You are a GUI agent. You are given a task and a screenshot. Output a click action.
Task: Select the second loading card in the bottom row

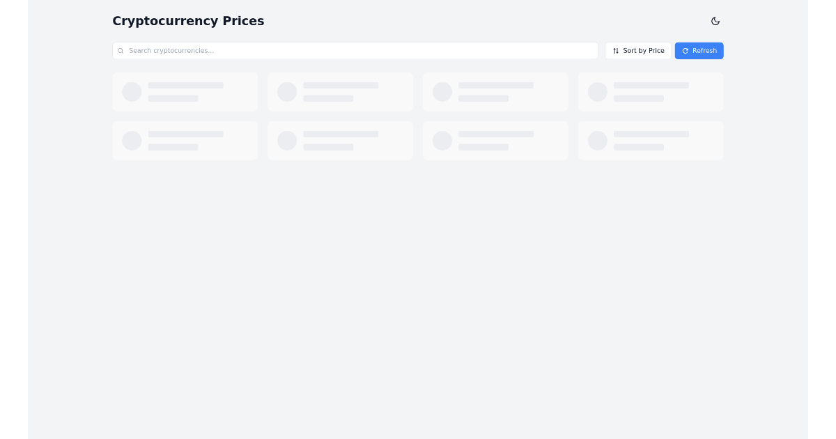[340, 141]
